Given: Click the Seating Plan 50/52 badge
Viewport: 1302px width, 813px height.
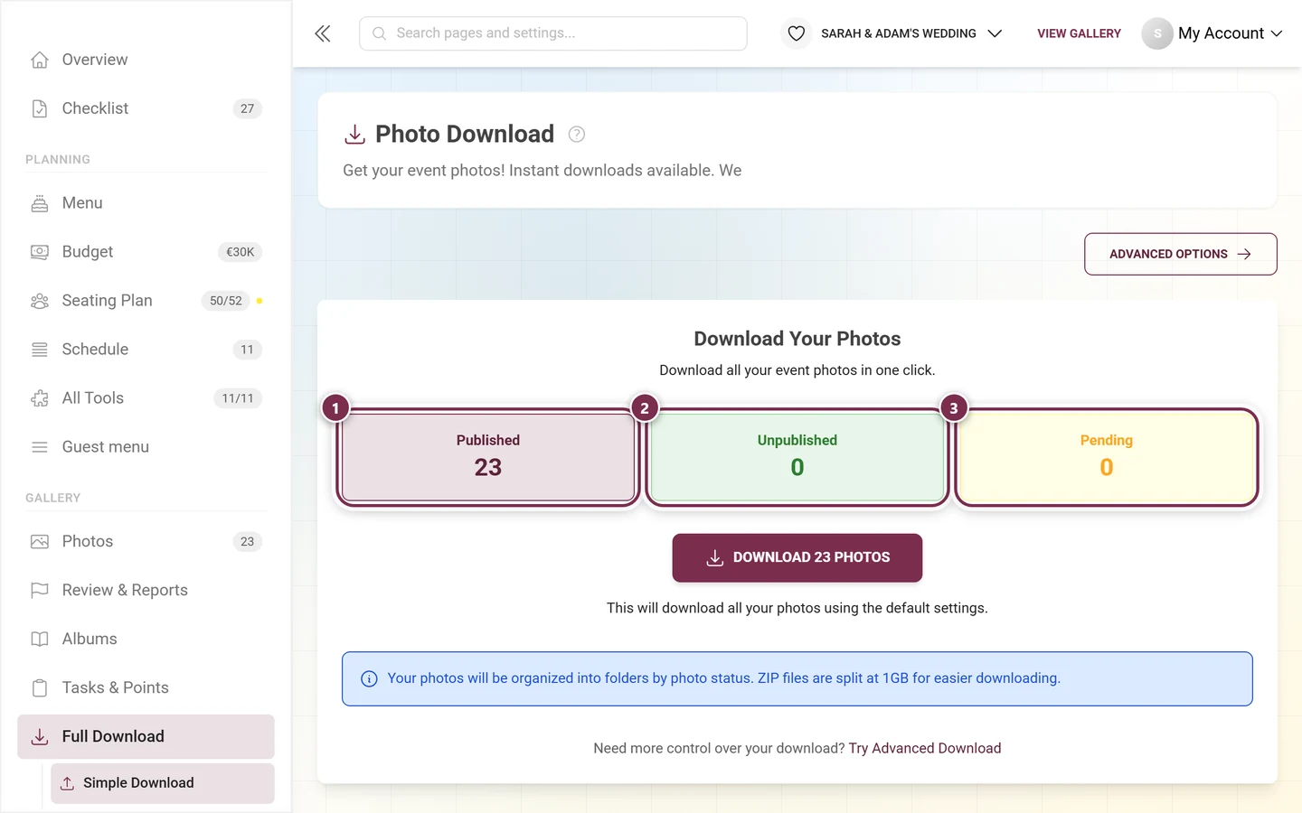Looking at the screenshot, I should (x=226, y=301).
